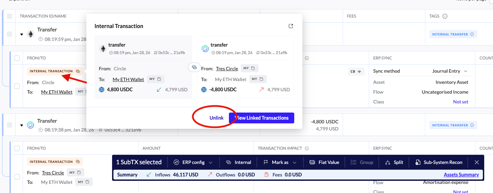Toggle the checkbox of the Tres Circle sub-row
The image size is (493, 193).
17,176
